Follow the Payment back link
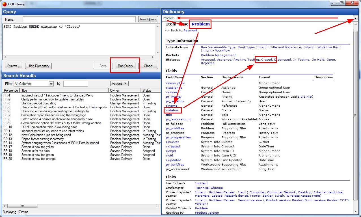 [x=190, y=31]
